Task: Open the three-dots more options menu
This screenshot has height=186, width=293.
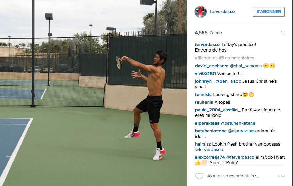Action: pos(282,176)
